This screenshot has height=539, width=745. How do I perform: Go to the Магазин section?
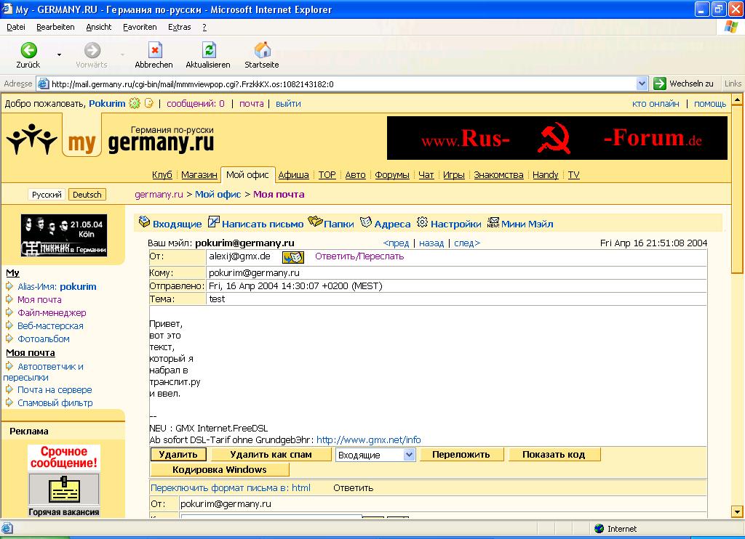[199, 174]
